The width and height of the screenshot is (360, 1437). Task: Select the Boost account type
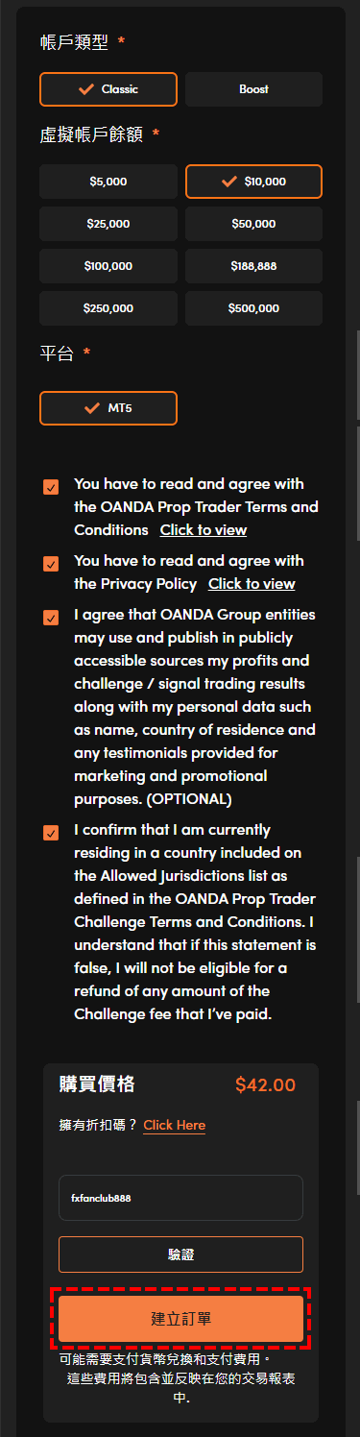click(253, 89)
